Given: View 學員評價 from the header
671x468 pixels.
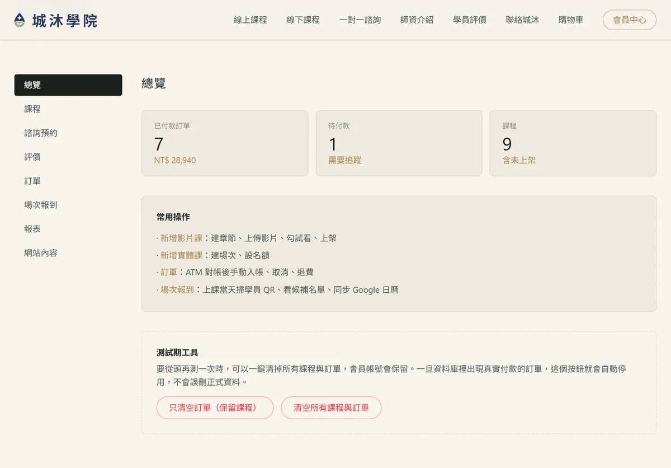Looking at the screenshot, I should tap(470, 20).
